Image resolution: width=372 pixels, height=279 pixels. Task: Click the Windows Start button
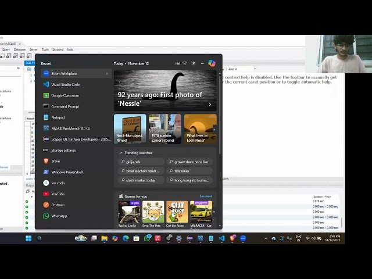[28, 238]
